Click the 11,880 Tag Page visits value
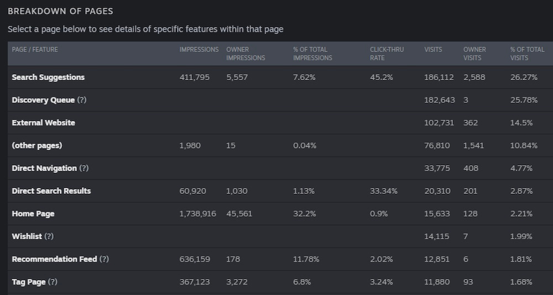553x295 pixels. 437,282
